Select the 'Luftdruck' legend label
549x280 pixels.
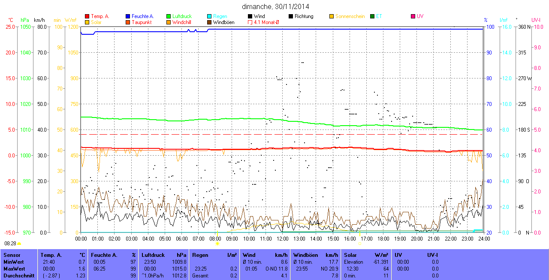182,16
